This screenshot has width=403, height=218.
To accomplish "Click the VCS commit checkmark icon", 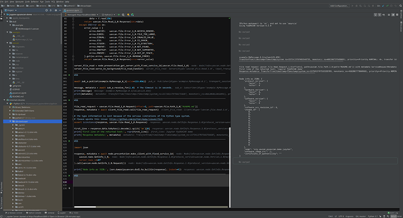I will point(387,6).
